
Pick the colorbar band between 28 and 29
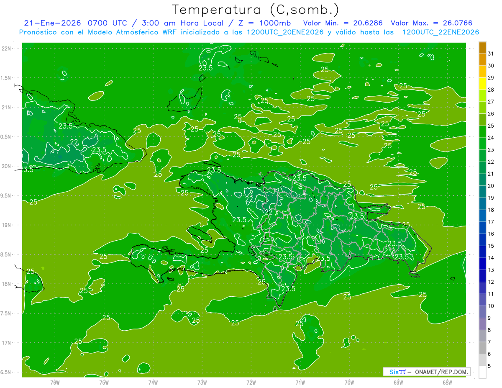point(482,84)
